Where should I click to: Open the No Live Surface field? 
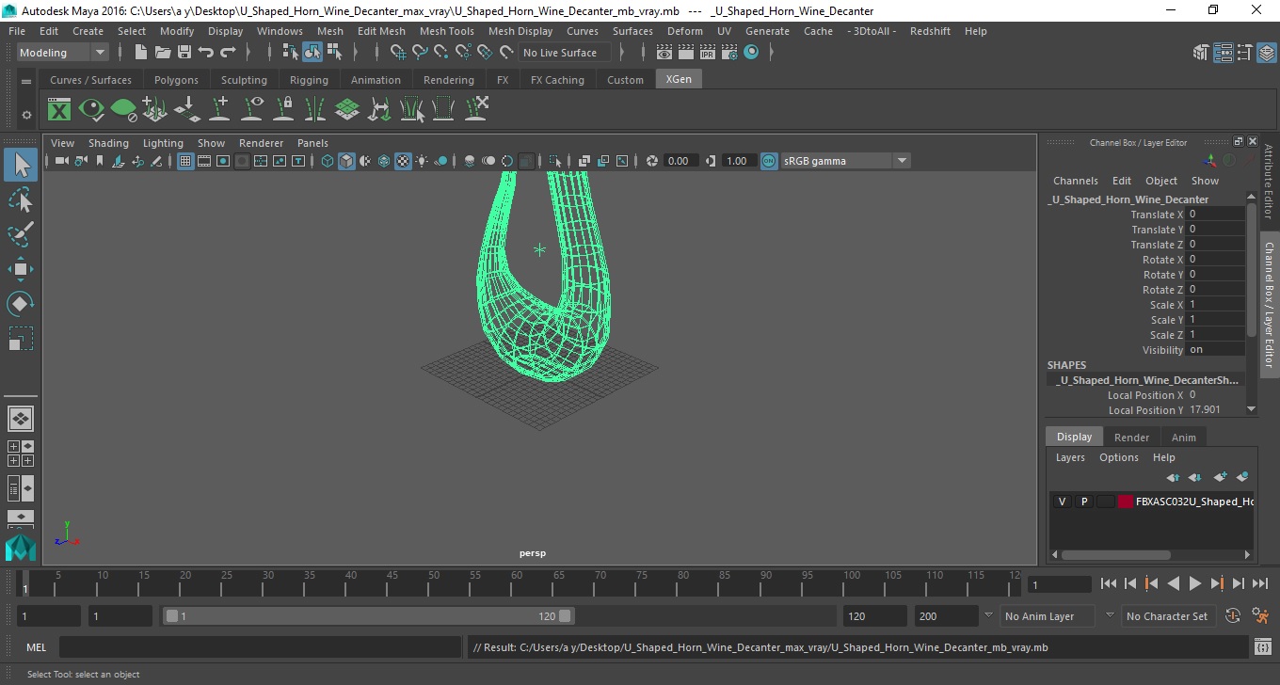(564, 53)
